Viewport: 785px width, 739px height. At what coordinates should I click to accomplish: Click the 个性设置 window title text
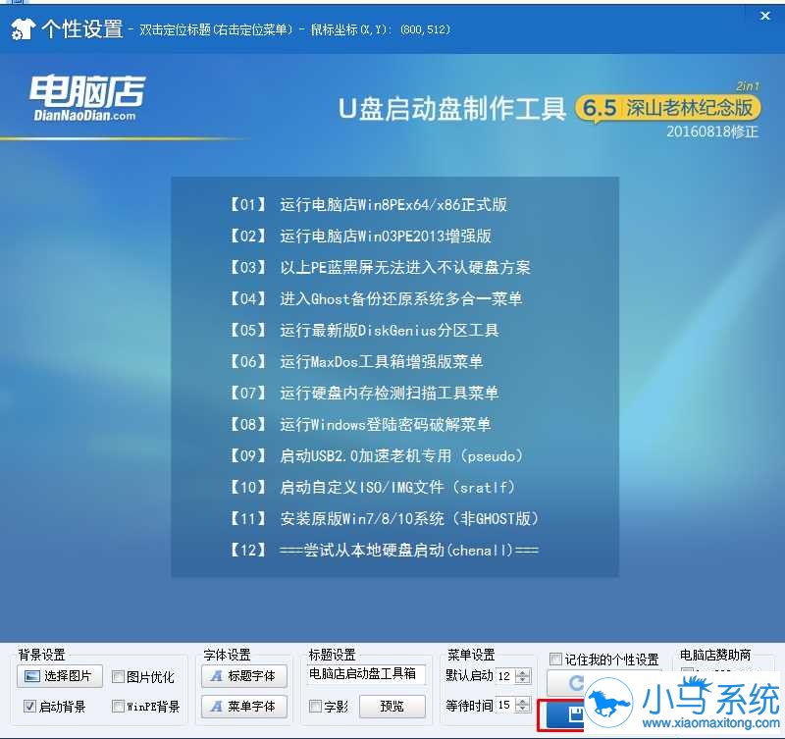(x=82, y=29)
